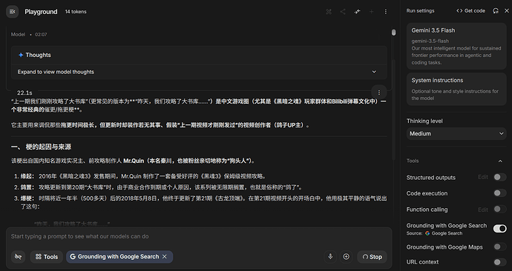
Task: Collapse the Tools section chevron
Action: pyautogui.click(x=500, y=161)
